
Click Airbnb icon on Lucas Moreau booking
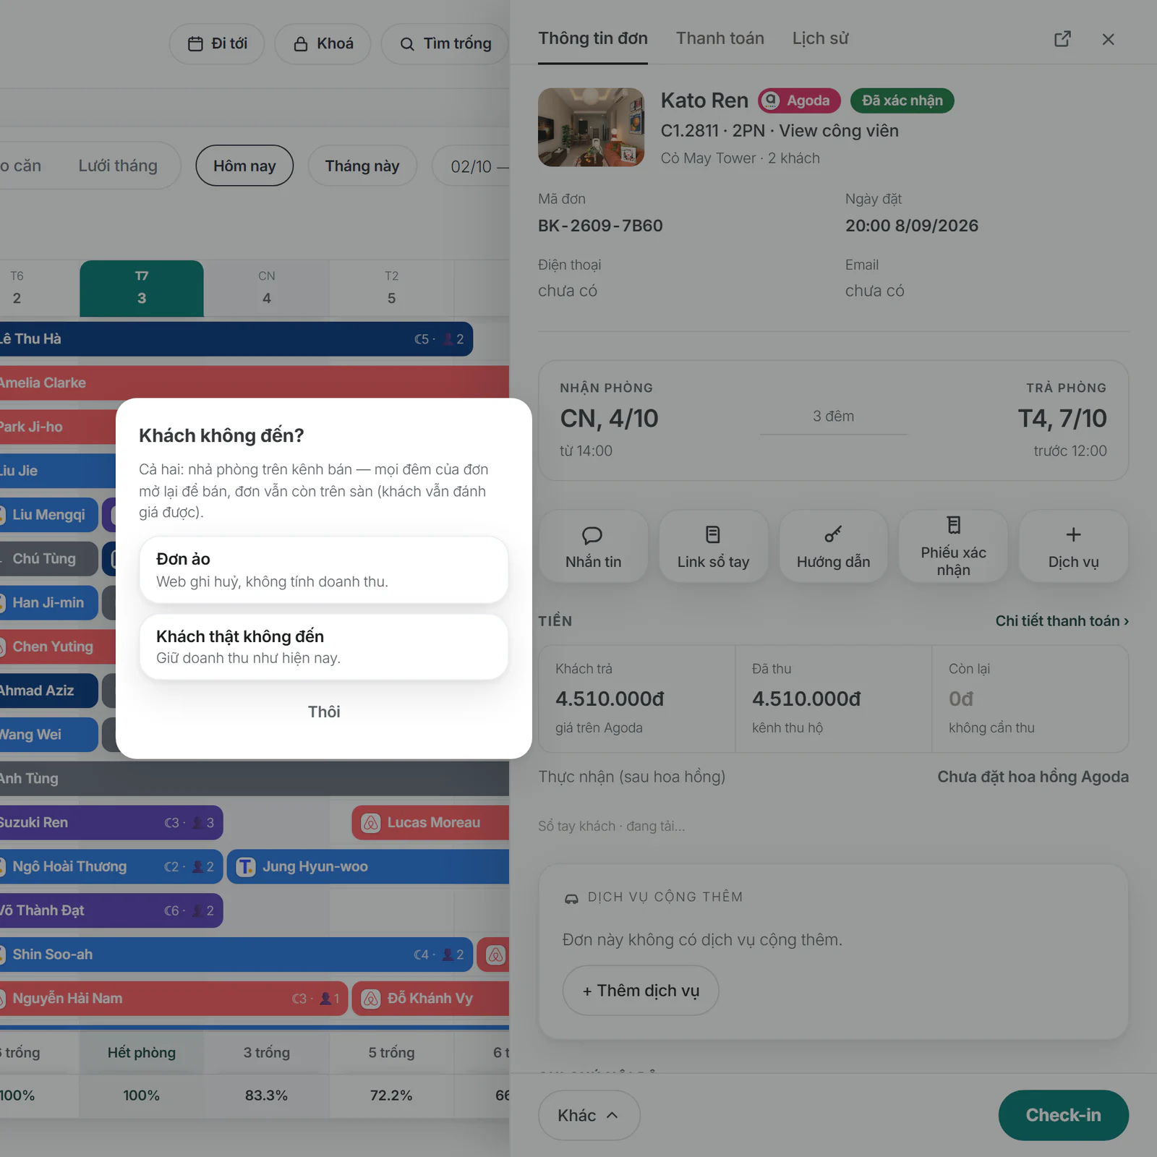[x=371, y=823]
